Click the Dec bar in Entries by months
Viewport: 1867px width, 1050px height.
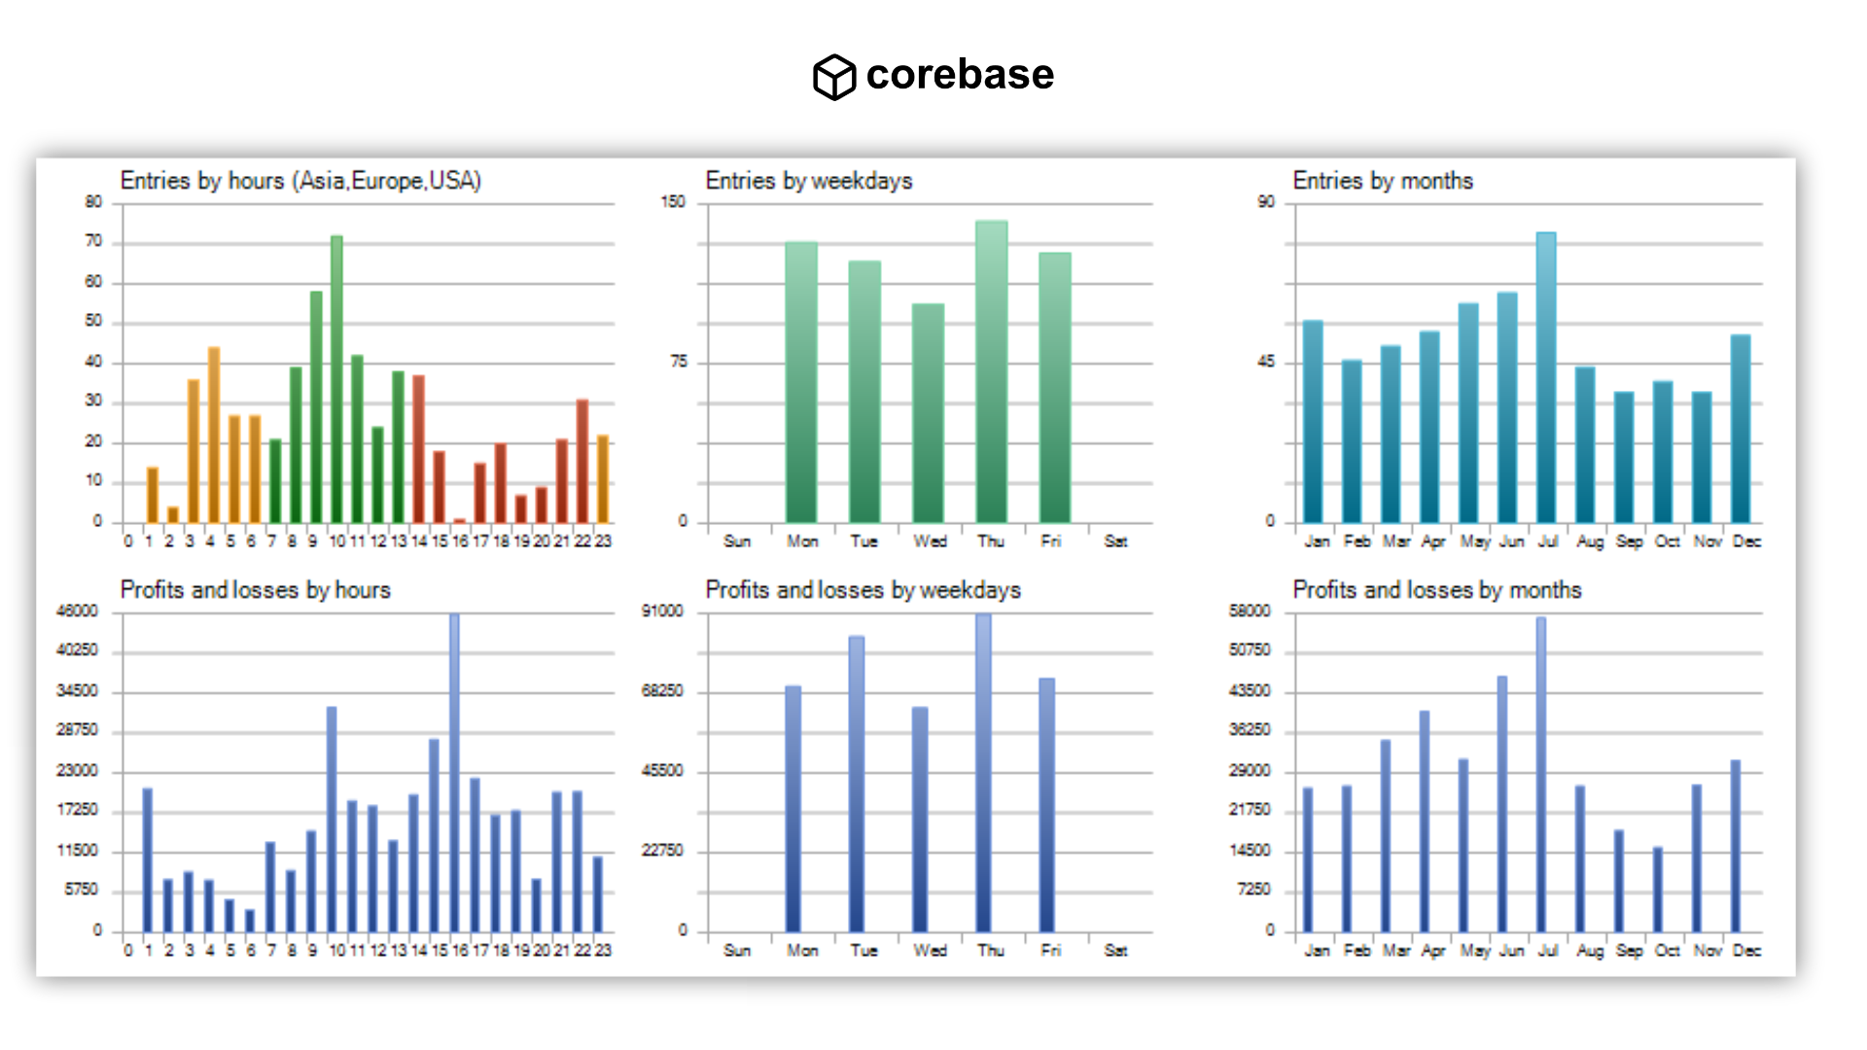click(1741, 429)
